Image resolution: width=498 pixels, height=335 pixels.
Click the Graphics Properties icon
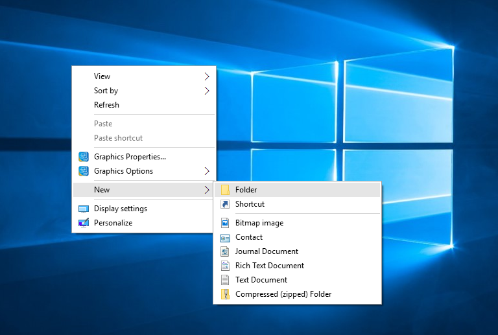84,157
